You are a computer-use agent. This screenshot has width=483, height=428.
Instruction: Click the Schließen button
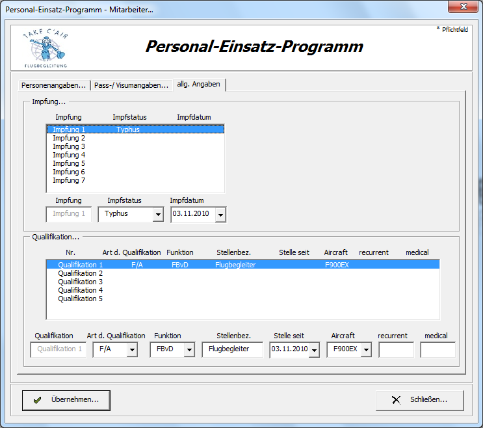tap(420, 400)
